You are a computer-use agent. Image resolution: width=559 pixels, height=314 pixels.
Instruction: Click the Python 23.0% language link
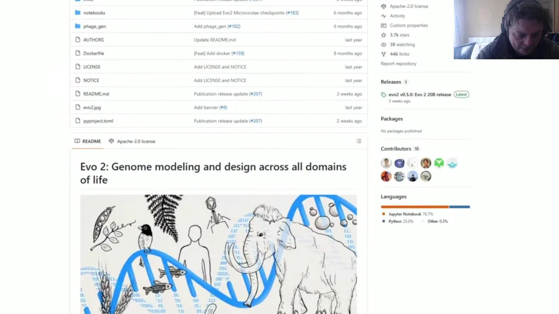click(x=400, y=221)
